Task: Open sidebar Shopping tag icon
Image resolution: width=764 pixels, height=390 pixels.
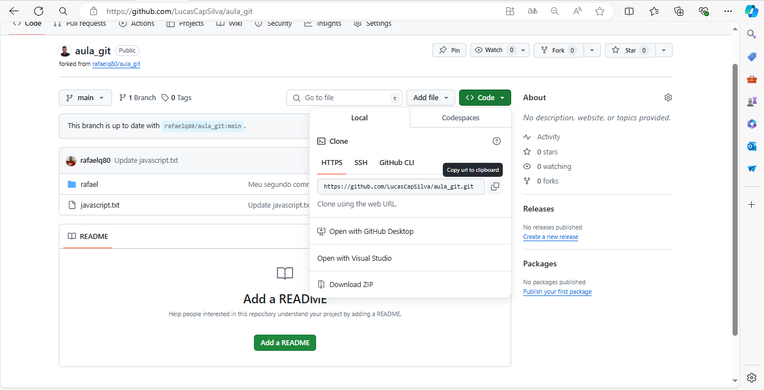Action: click(x=752, y=57)
